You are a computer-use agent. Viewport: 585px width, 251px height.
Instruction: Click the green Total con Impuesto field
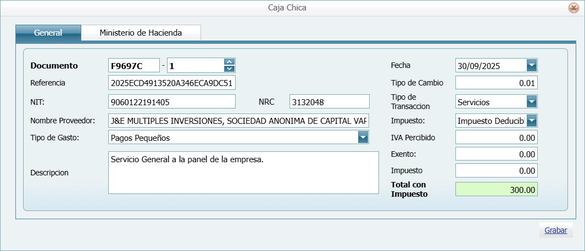496,189
